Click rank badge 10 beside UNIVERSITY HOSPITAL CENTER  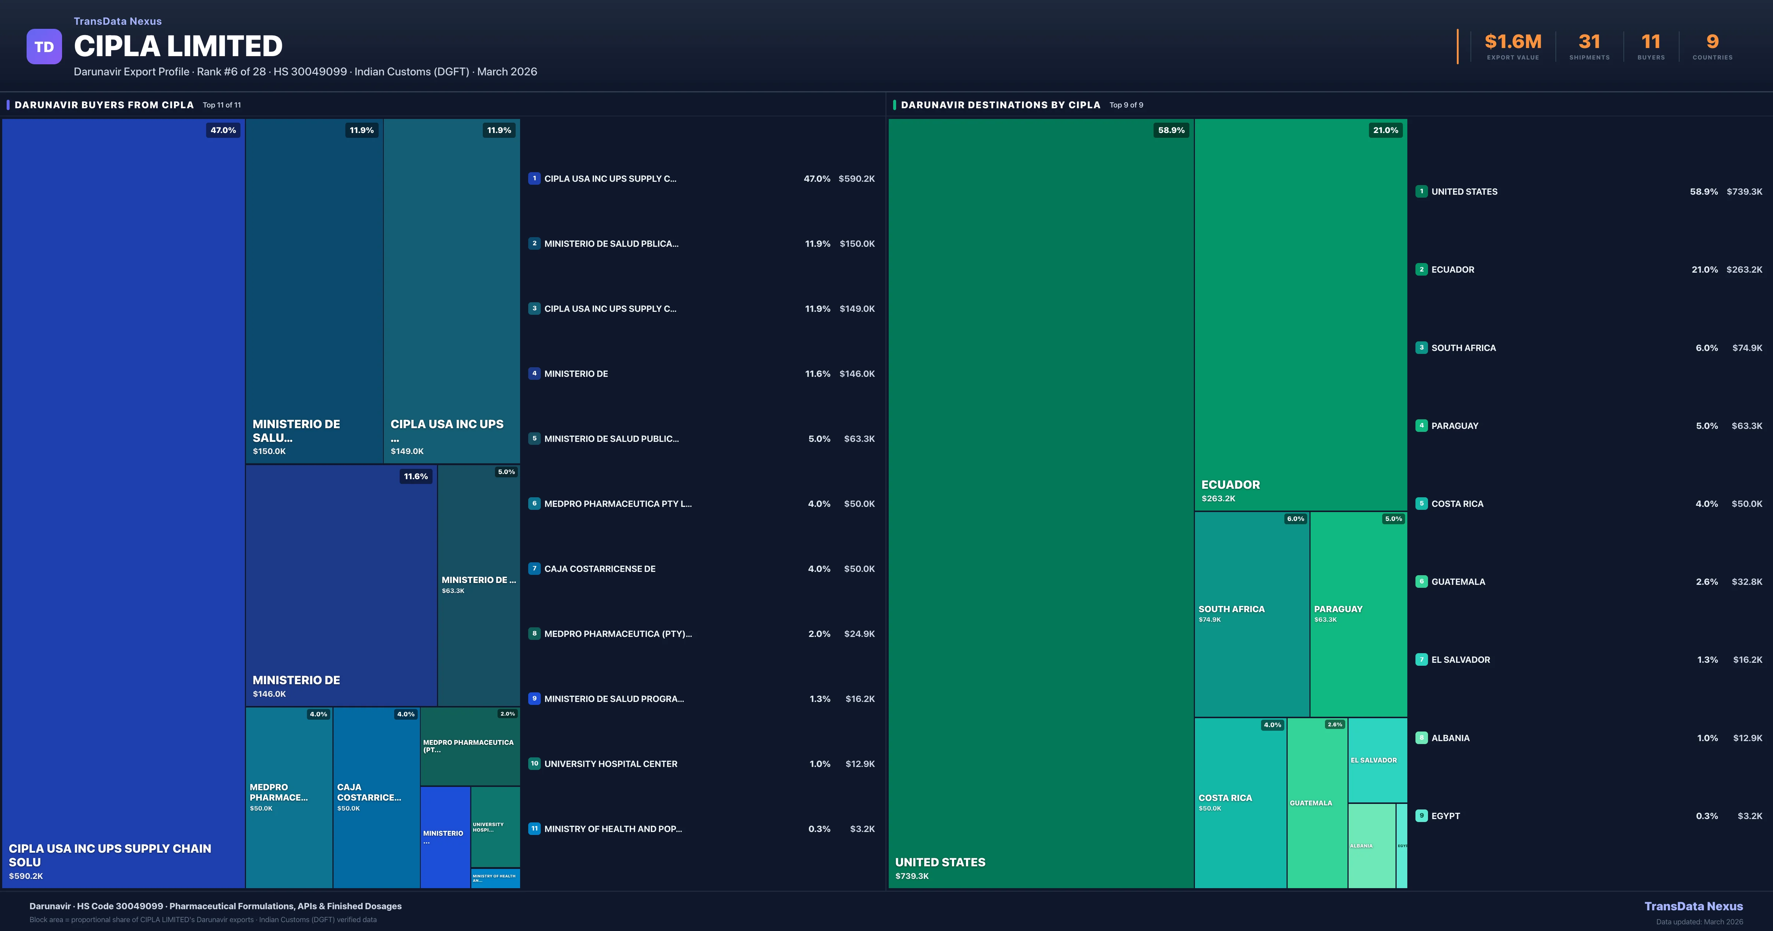pyautogui.click(x=534, y=764)
